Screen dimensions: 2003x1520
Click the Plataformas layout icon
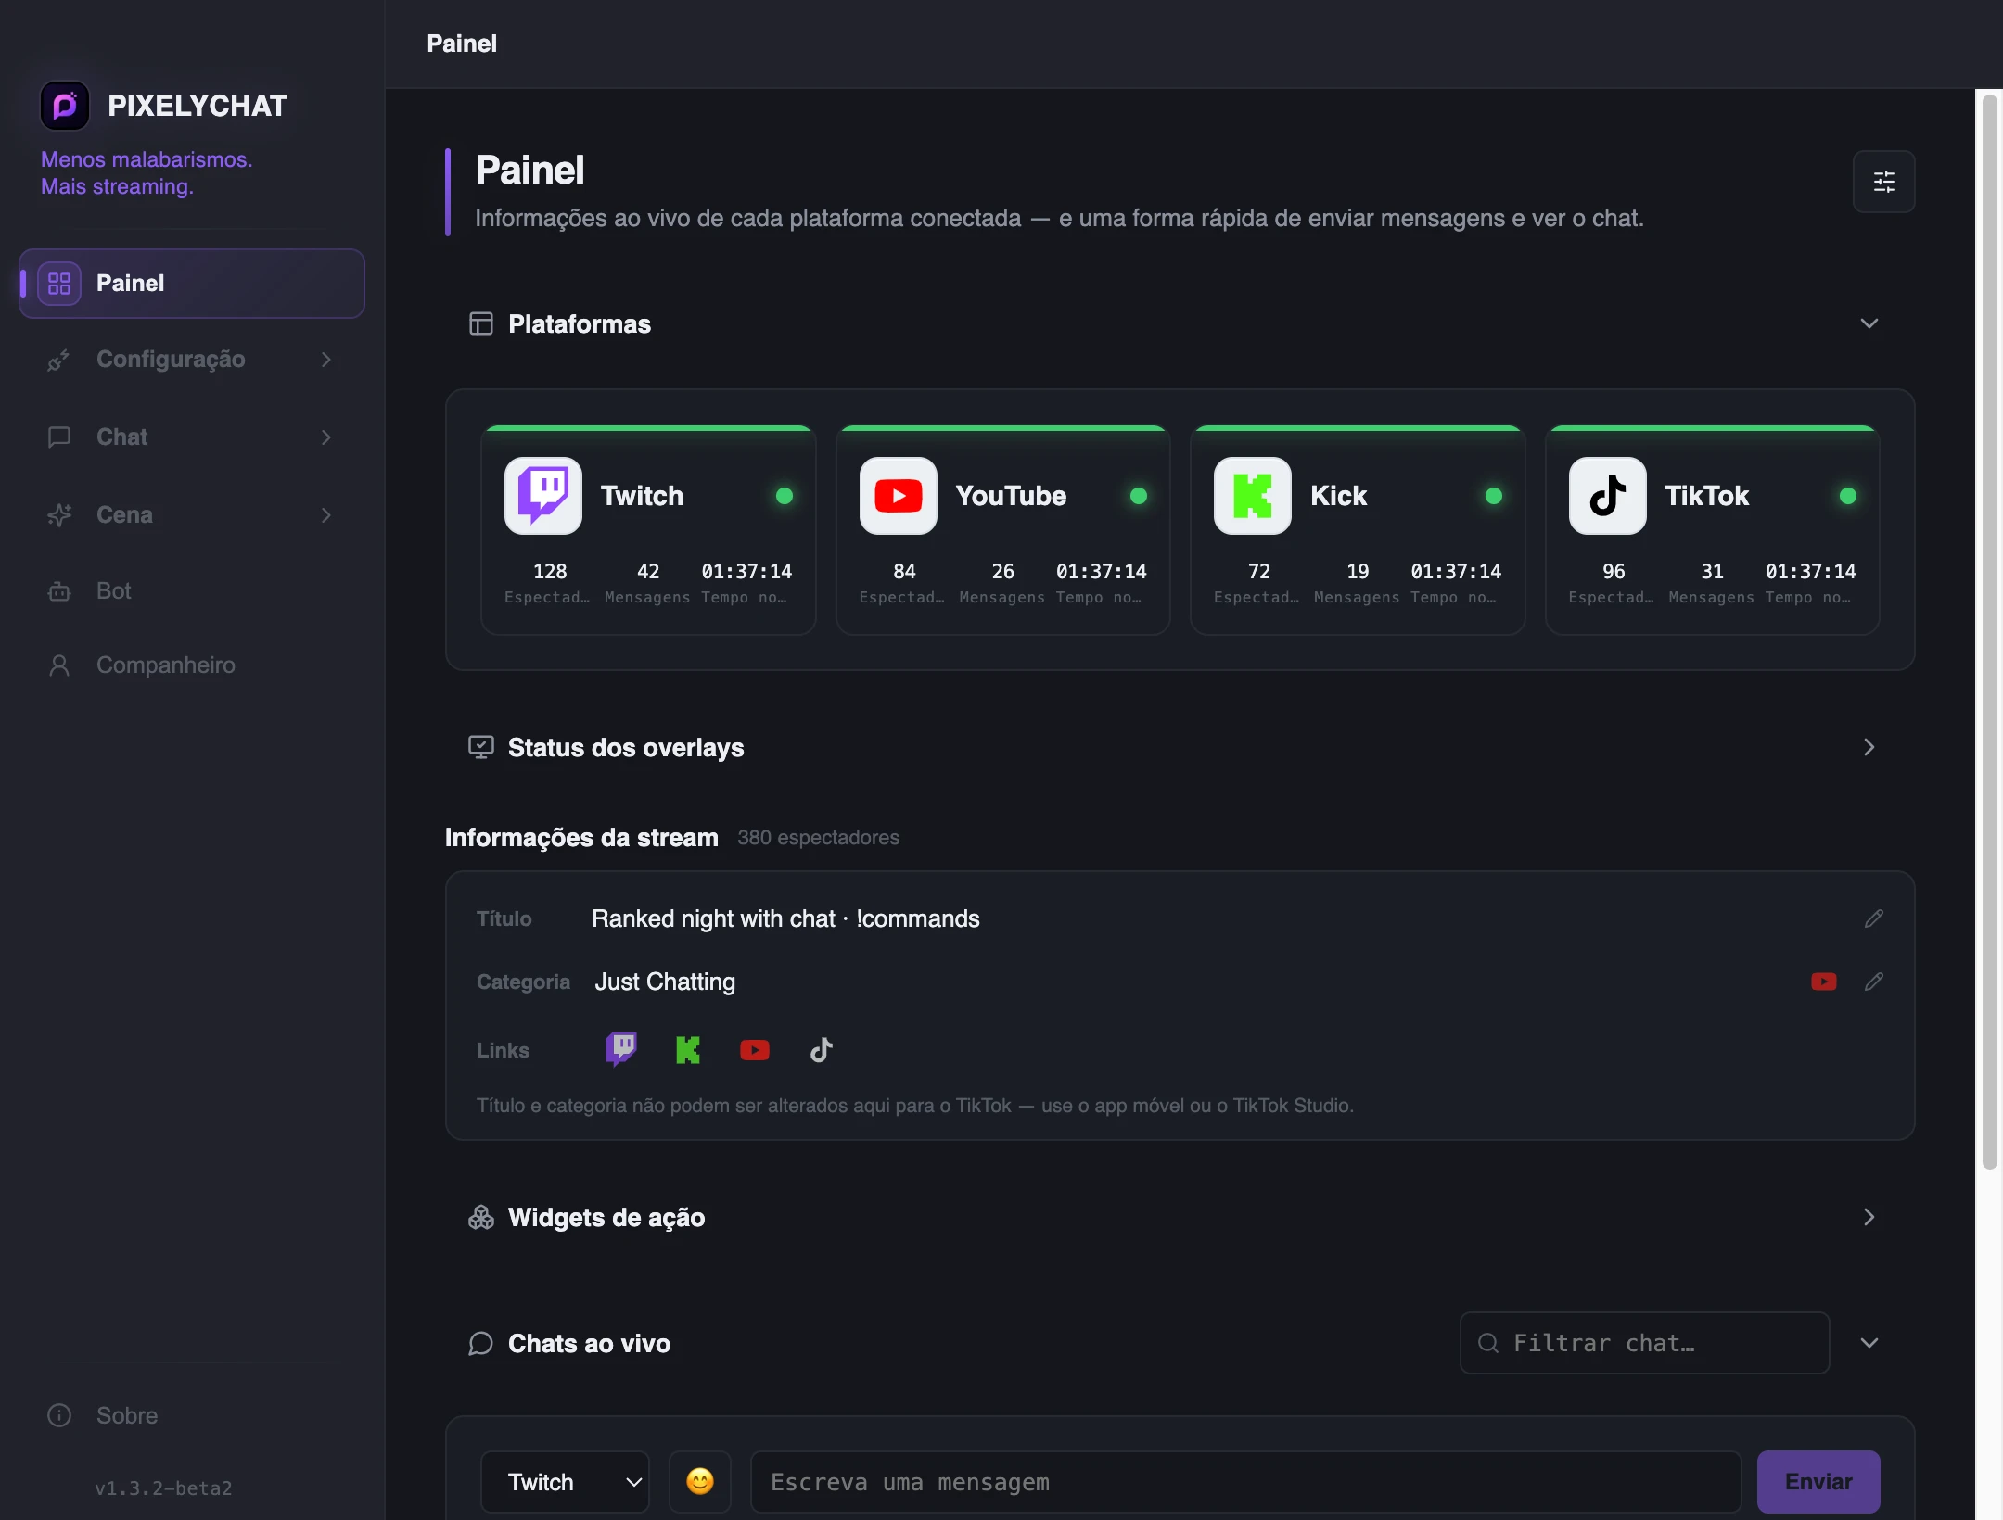(x=481, y=323)
